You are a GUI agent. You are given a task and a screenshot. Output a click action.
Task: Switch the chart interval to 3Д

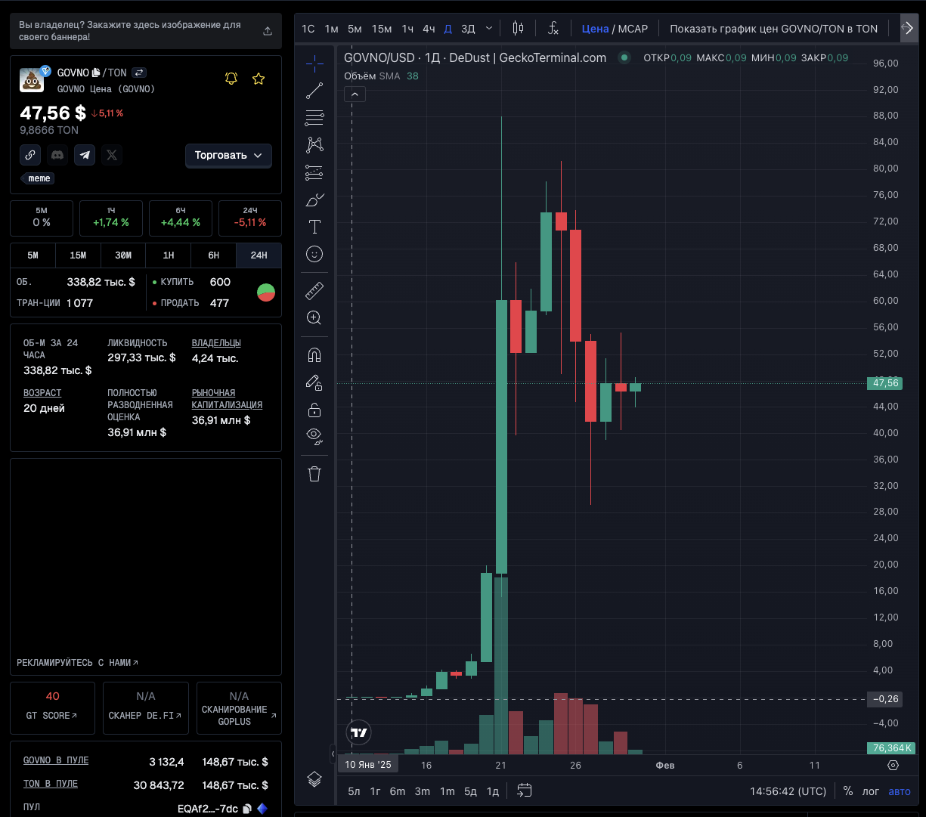click(468, 29)
